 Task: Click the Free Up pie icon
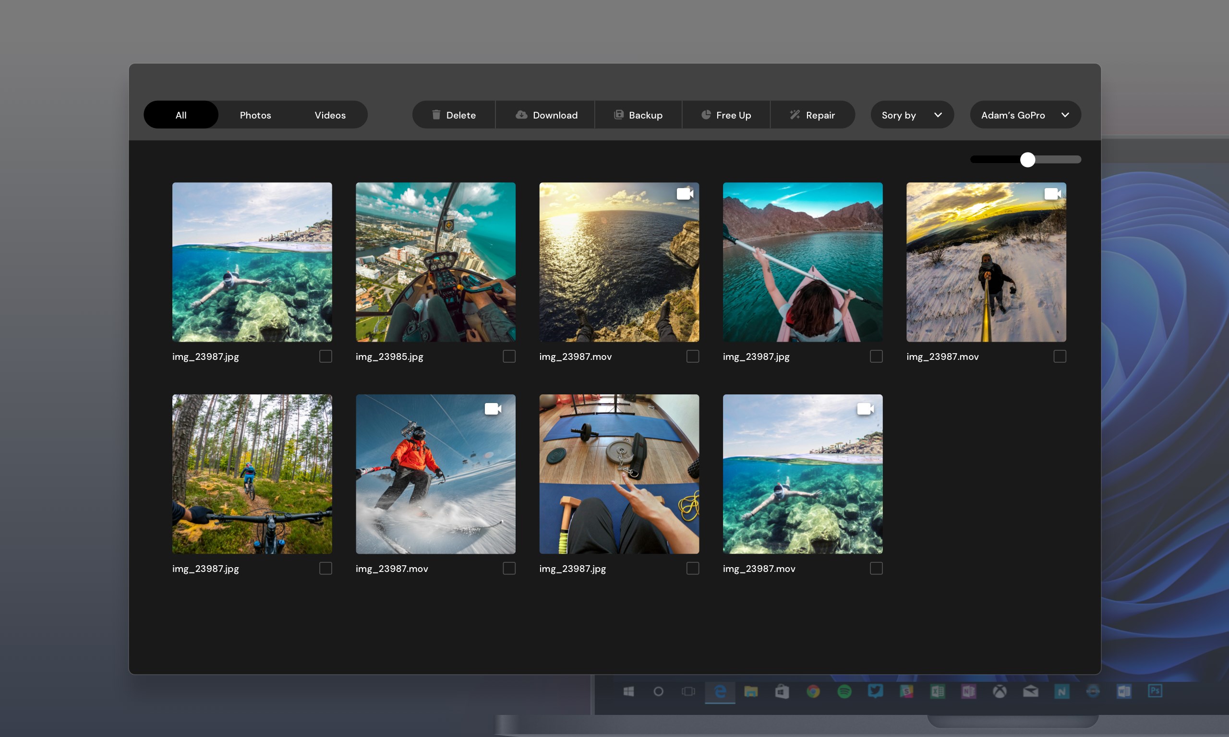pyautogui.click(x=706, y=115)
